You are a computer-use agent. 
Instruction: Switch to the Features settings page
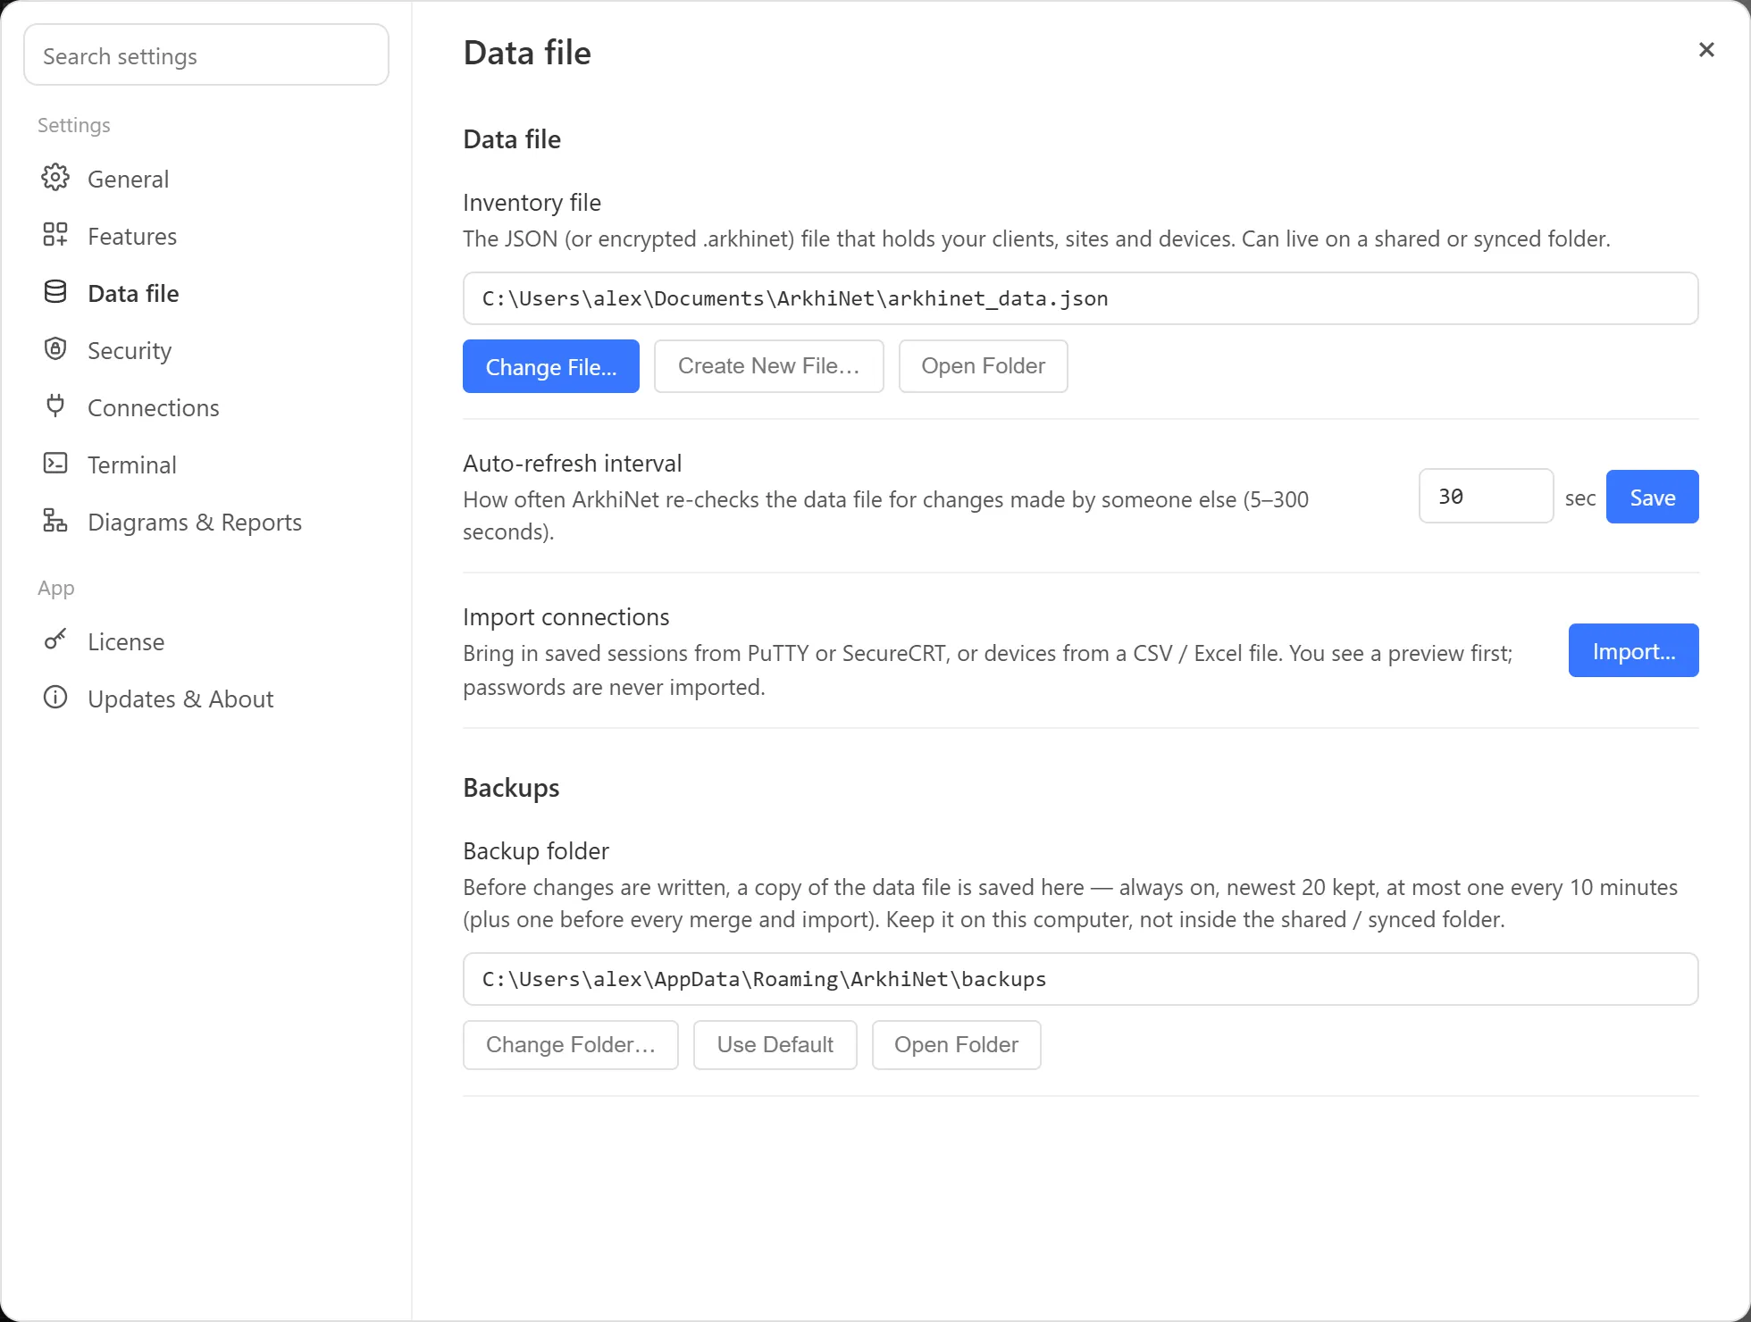coord(206,236)
